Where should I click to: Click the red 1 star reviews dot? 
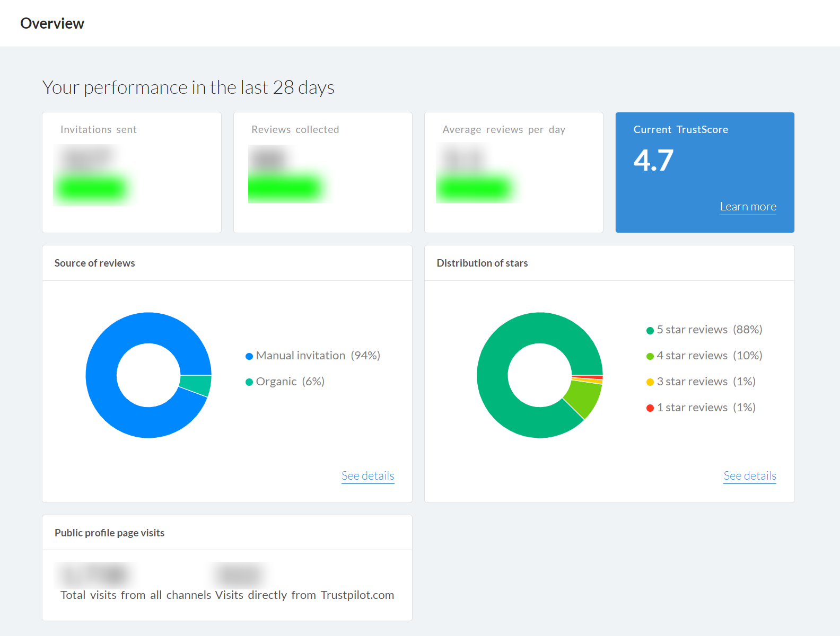click(x=650, y=408)
